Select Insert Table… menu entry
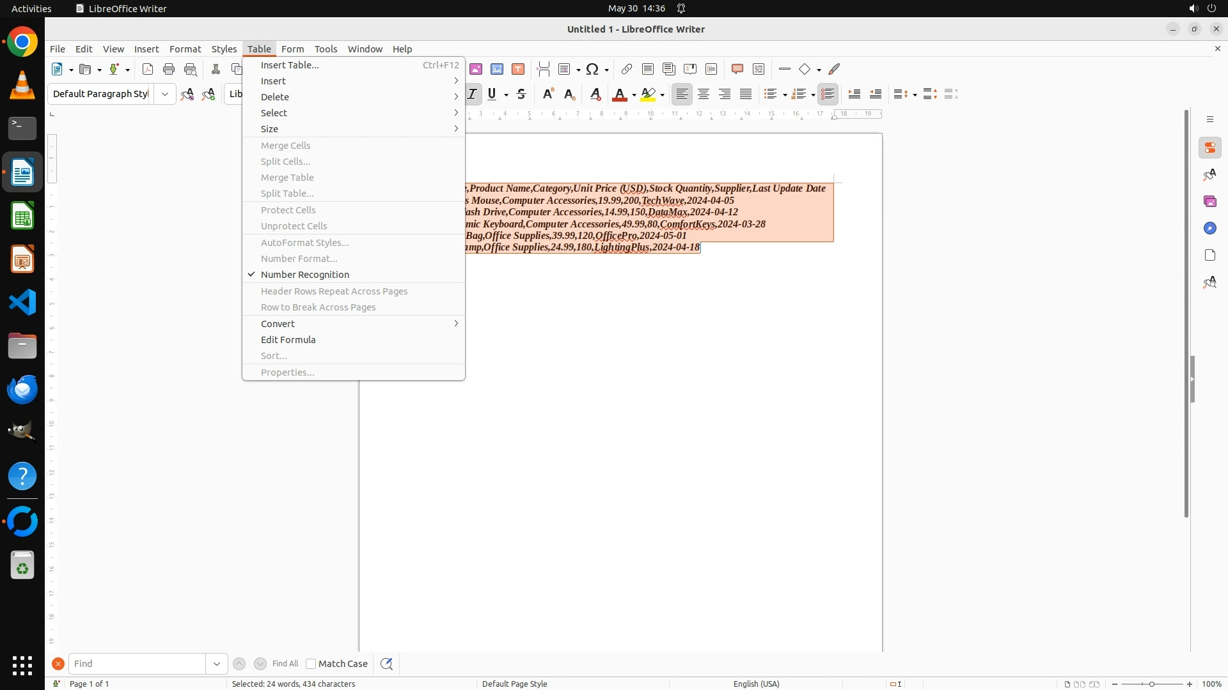 [290, 65]
